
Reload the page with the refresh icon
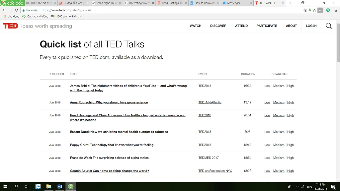click(17, 10)
